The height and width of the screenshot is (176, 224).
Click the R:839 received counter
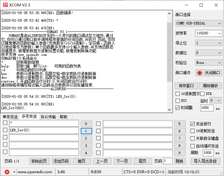(96, 172)
